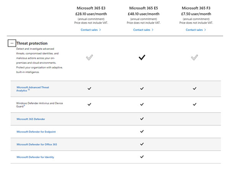Click E3 checkmark for Windows Defender Antivirus
Viewport: 230px width, 170px height.
pos(89,105)
